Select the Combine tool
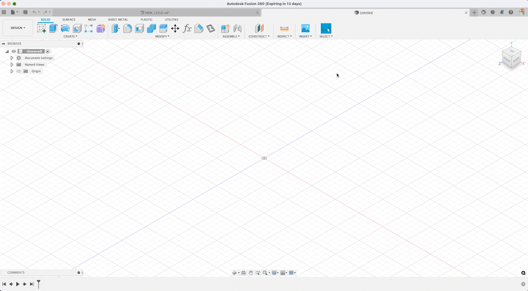Screen dimensions: 528x291 click(x=151, y=28)
